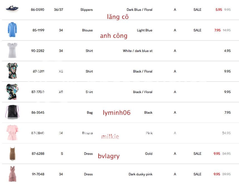239x184 pixels.
Task: Select the price 4.95 of striped shirt
Action: [227, 51]
